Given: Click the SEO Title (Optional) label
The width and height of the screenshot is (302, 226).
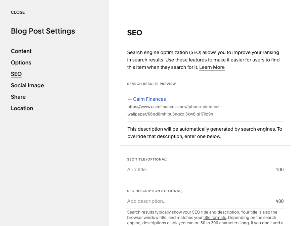Looking at the screenshot, I should [147, 160].
